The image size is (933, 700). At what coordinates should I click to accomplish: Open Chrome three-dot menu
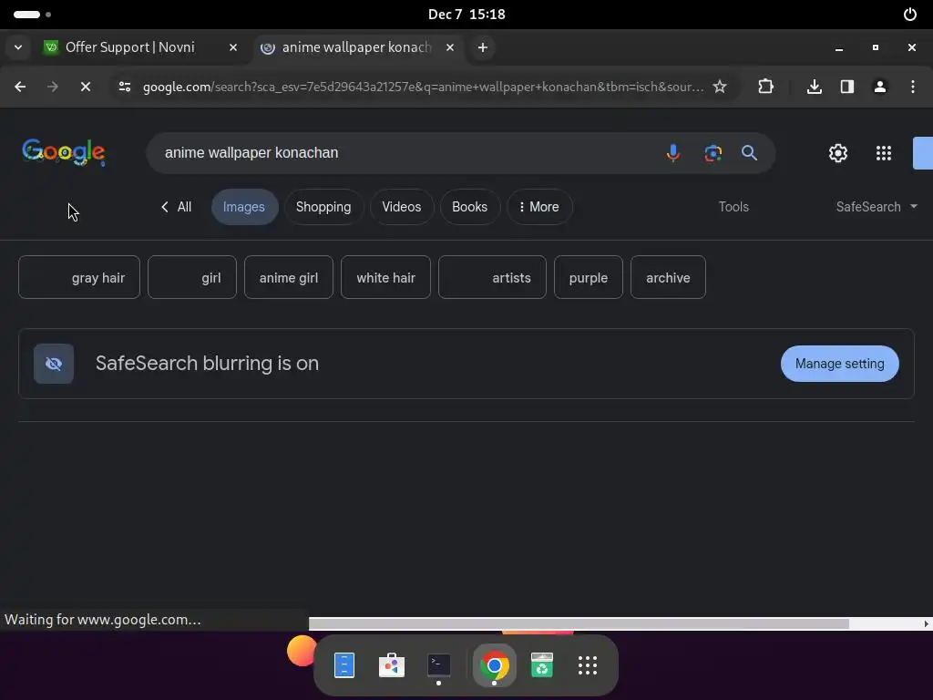pos(912,87)
